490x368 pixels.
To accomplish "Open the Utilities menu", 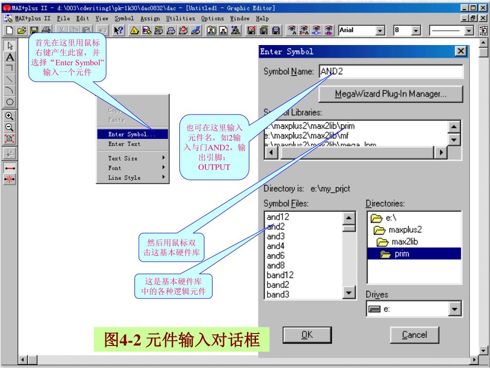I will (x=180, y=19).
